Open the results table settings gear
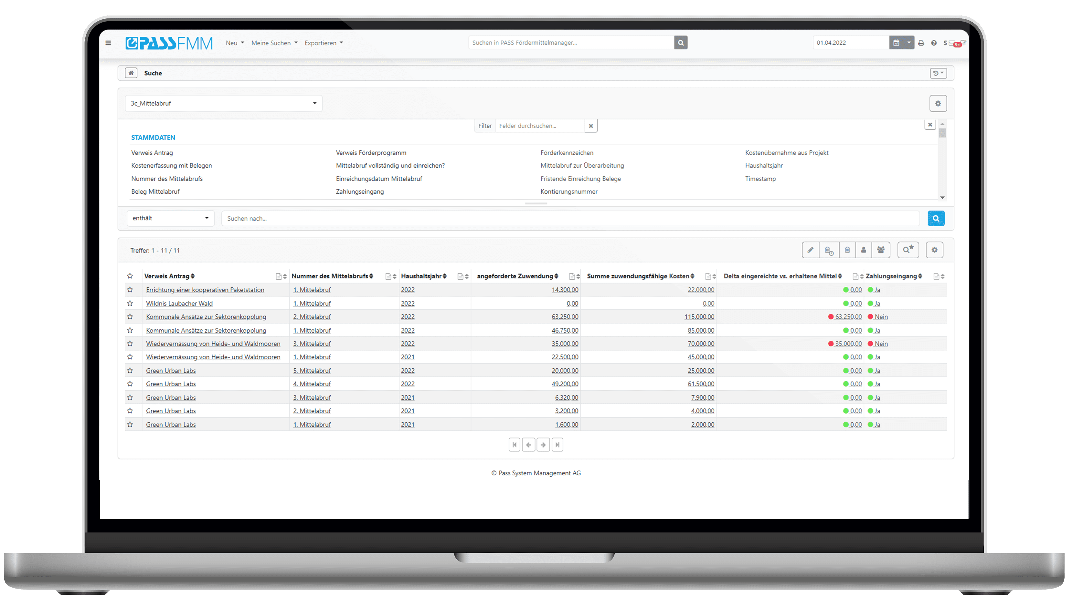Image resolution: width=1072 pixels, height=607 pixels. click(x=935, y=250)
